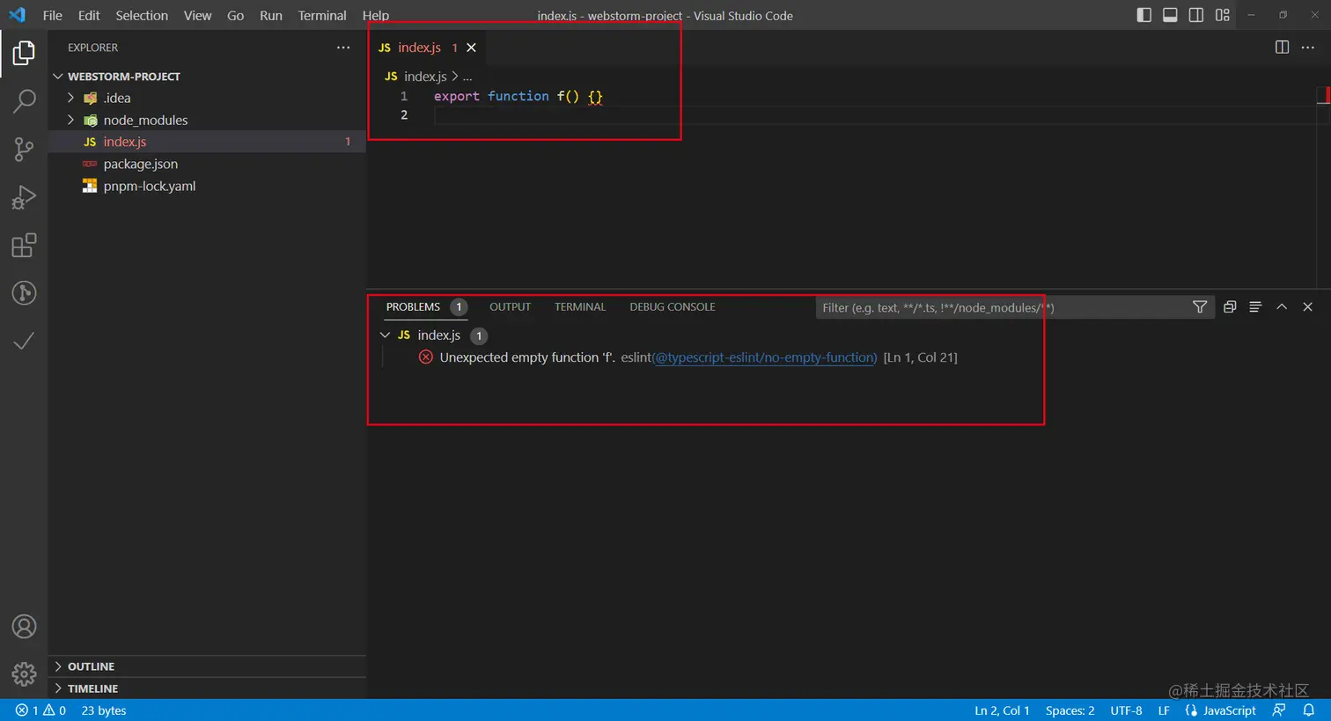
Task: Open the Git graph circular icon view
Action: (24, 292)
